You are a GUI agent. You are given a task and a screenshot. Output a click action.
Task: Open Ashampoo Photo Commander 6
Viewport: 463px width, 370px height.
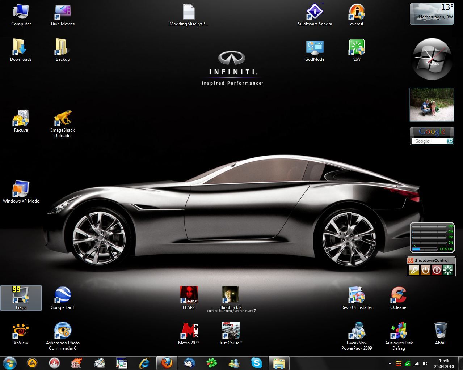63,336
